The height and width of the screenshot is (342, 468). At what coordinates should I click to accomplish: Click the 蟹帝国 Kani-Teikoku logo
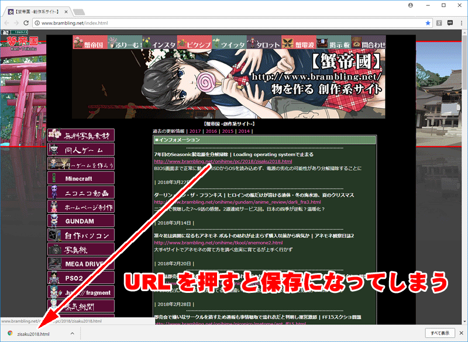click(23, 44)
